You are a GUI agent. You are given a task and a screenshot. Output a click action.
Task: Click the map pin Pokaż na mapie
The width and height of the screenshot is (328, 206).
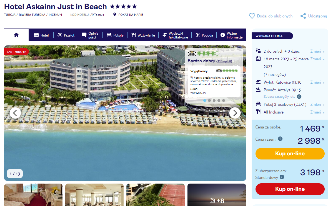[114, 15]
